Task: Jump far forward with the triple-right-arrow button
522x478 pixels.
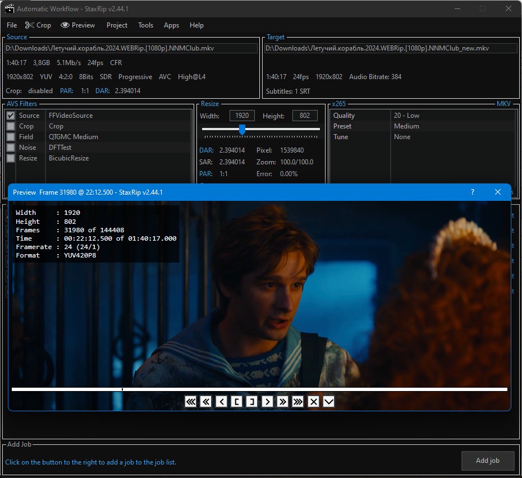Action: point(298,402)
